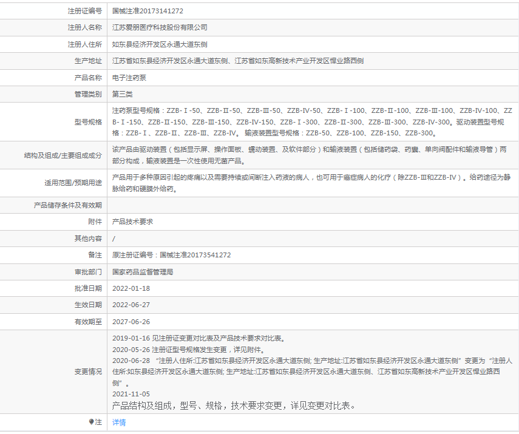This screenshot has width=519, height=434.
Task: Select effective date 2022-06-27
Action: point(131,305)
